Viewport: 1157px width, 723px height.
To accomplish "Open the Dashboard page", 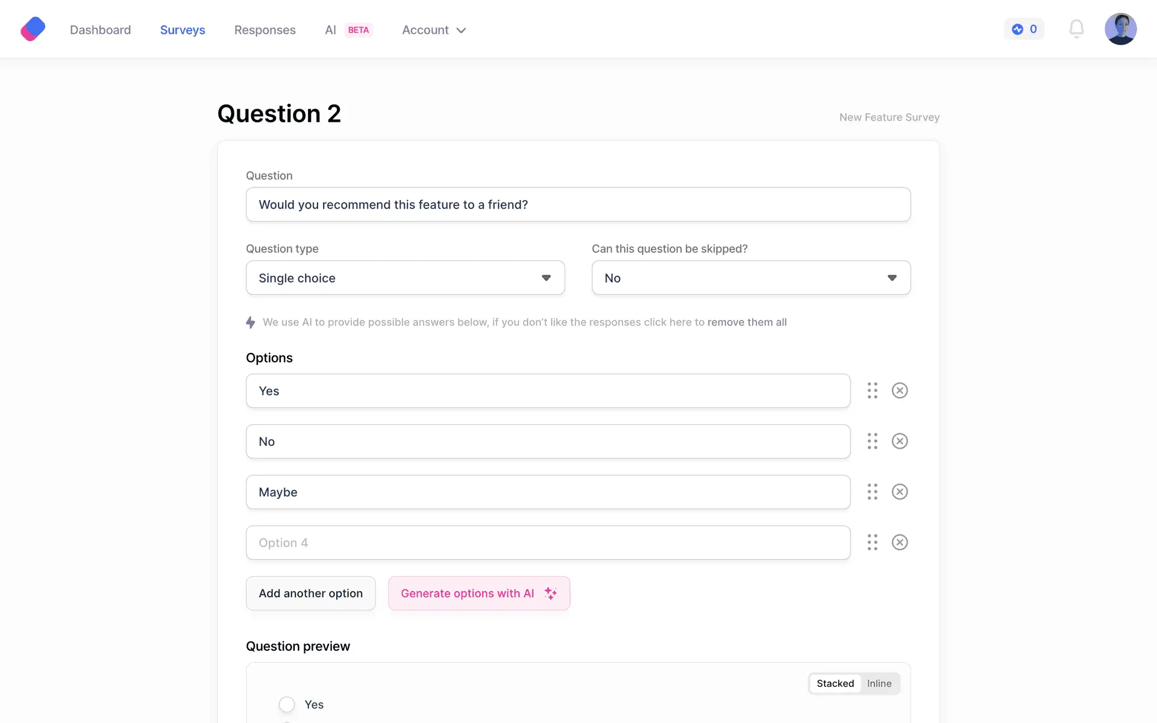I will click(x=100, y=30).
